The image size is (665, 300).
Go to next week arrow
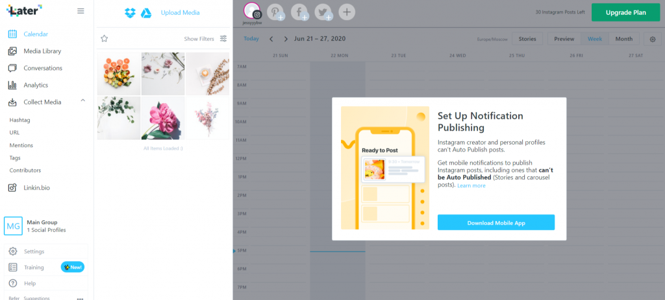286,39
